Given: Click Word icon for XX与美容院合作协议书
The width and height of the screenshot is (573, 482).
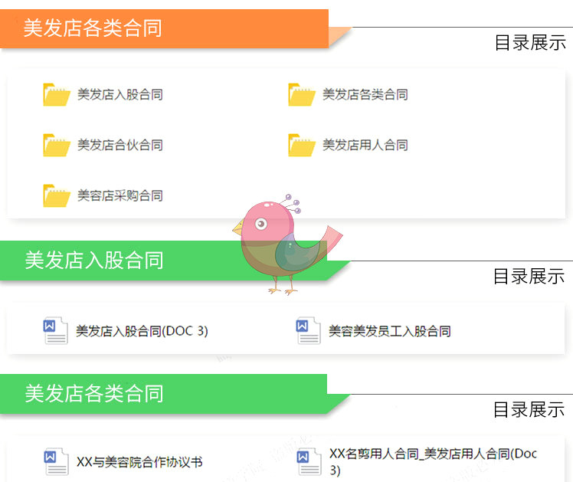Looking at the screenshot, I should click(x=56, y=461).
